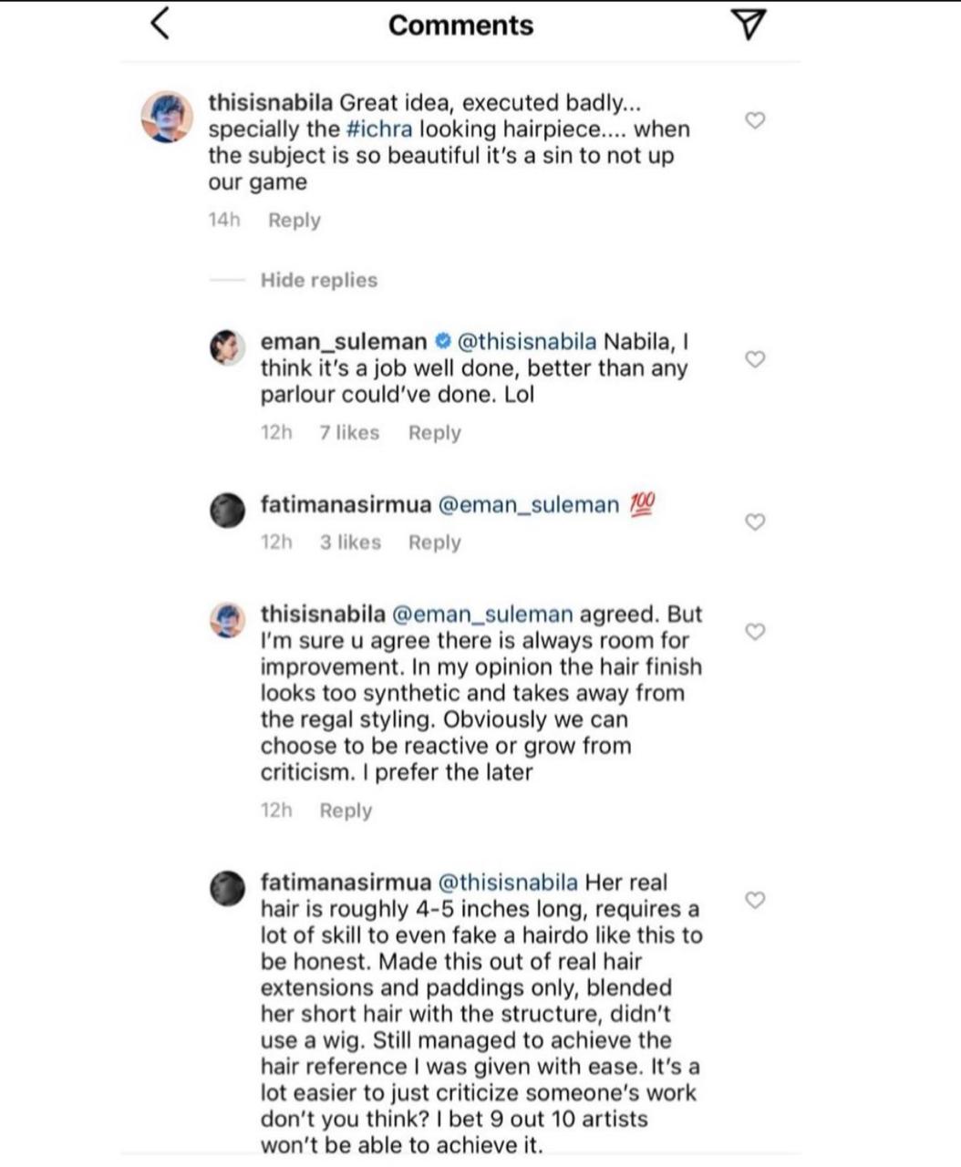Open fatimanasirmua's avatar on last comment

coord(228,889)
